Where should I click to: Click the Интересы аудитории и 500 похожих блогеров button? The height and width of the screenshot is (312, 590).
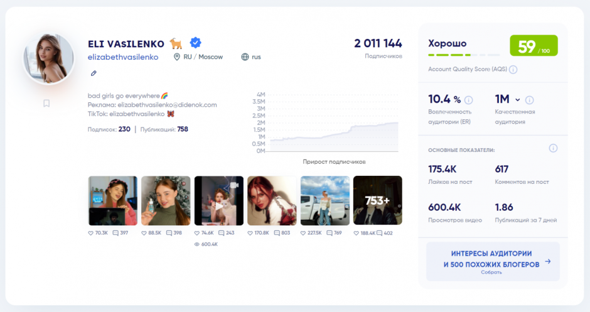pos(493,262)
